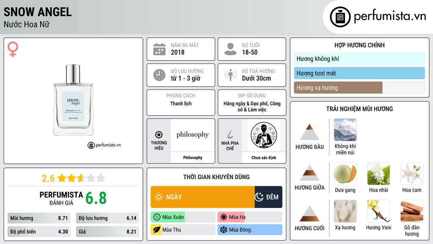Click the longevity value từ 1 - 3 giờ
Screen dimensions: 433x244
pos(186,78)
